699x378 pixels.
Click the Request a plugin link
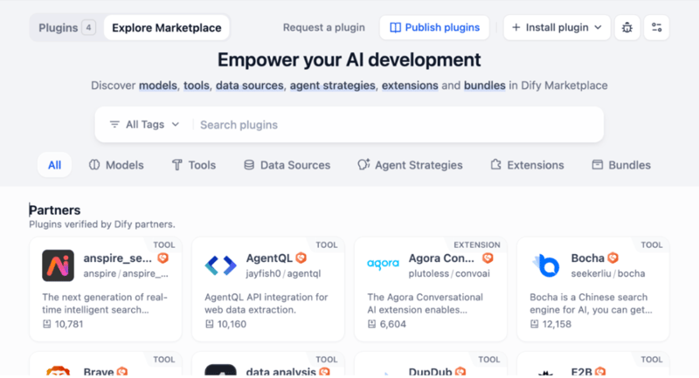click(323, 27)
